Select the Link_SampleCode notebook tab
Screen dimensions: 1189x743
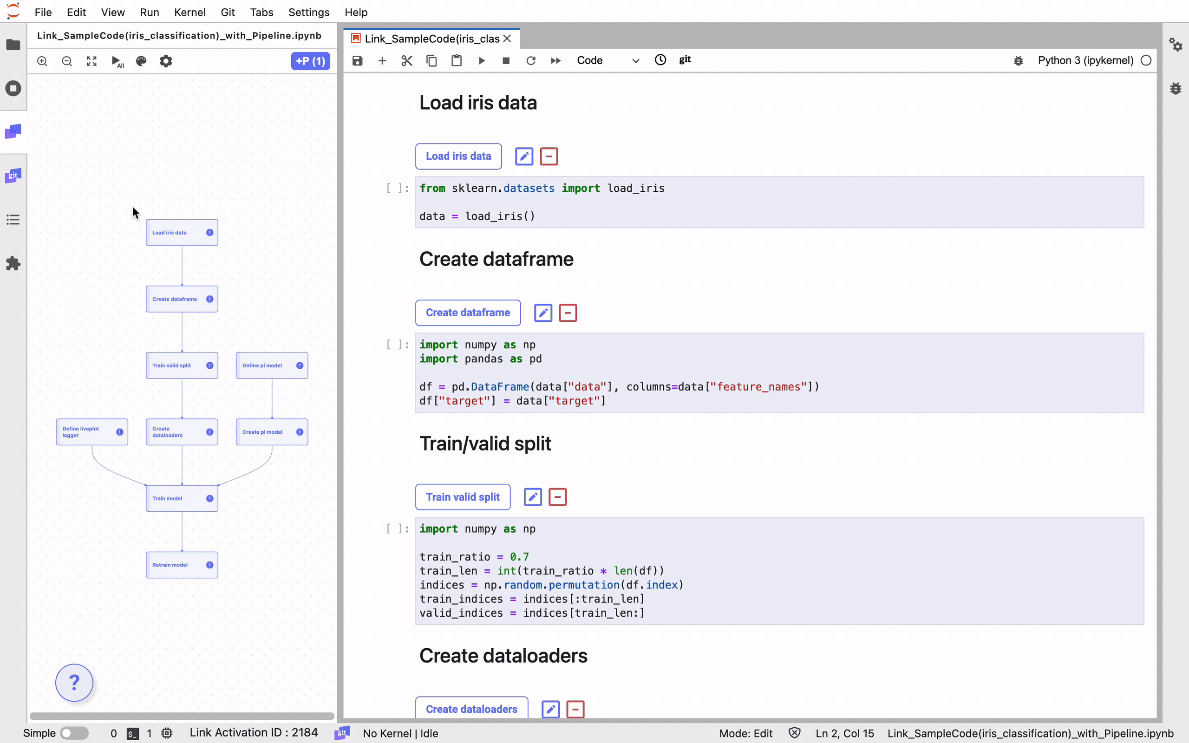tap(431, 39)
